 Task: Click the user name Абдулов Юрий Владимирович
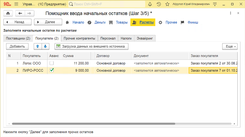[191, 4]
